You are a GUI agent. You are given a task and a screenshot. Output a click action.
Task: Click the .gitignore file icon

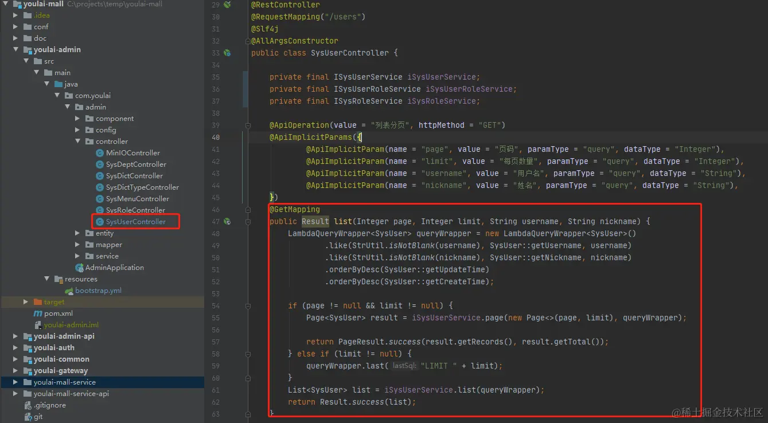point(28,405)
